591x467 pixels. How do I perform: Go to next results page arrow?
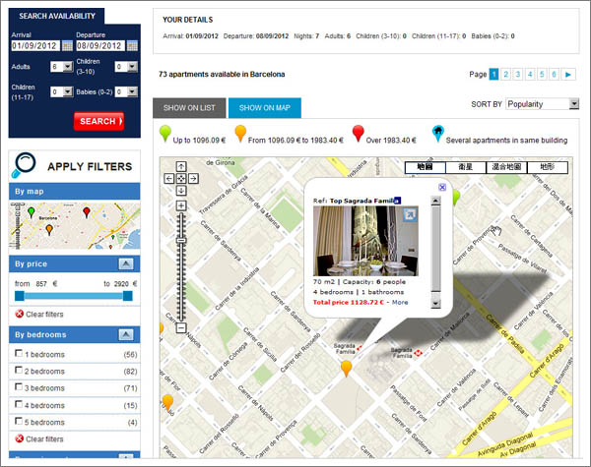pos(568,75)
